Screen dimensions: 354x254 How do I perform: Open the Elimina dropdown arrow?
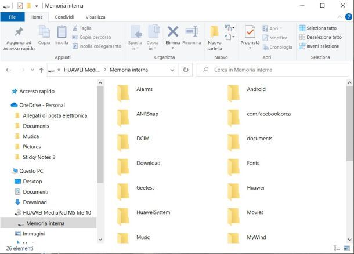point(173,48)
